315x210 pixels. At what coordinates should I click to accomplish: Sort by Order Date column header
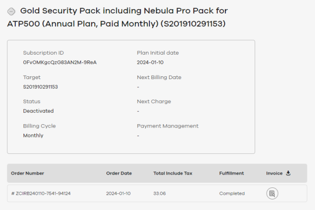click(x=119, y=173)
